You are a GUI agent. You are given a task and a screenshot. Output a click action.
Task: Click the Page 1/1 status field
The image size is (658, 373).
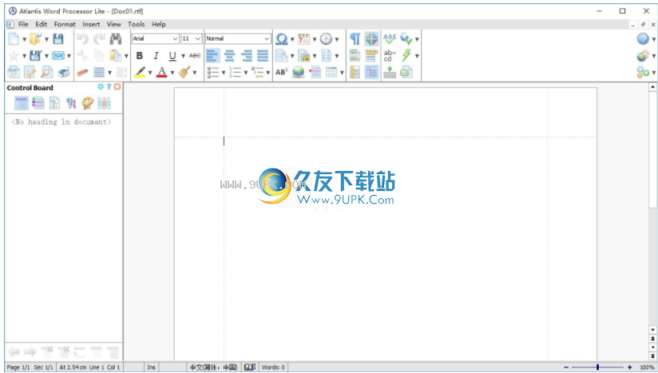tap(18, 367)
